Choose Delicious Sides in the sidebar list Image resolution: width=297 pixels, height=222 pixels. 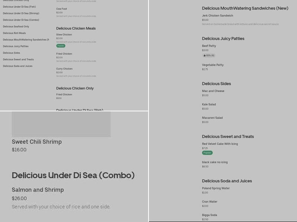click(12, 53)
